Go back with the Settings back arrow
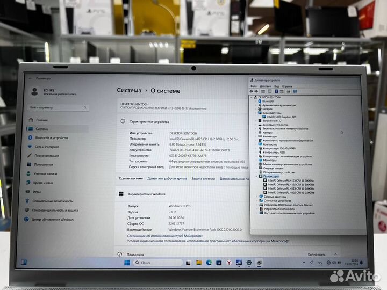 click(30, 78)
